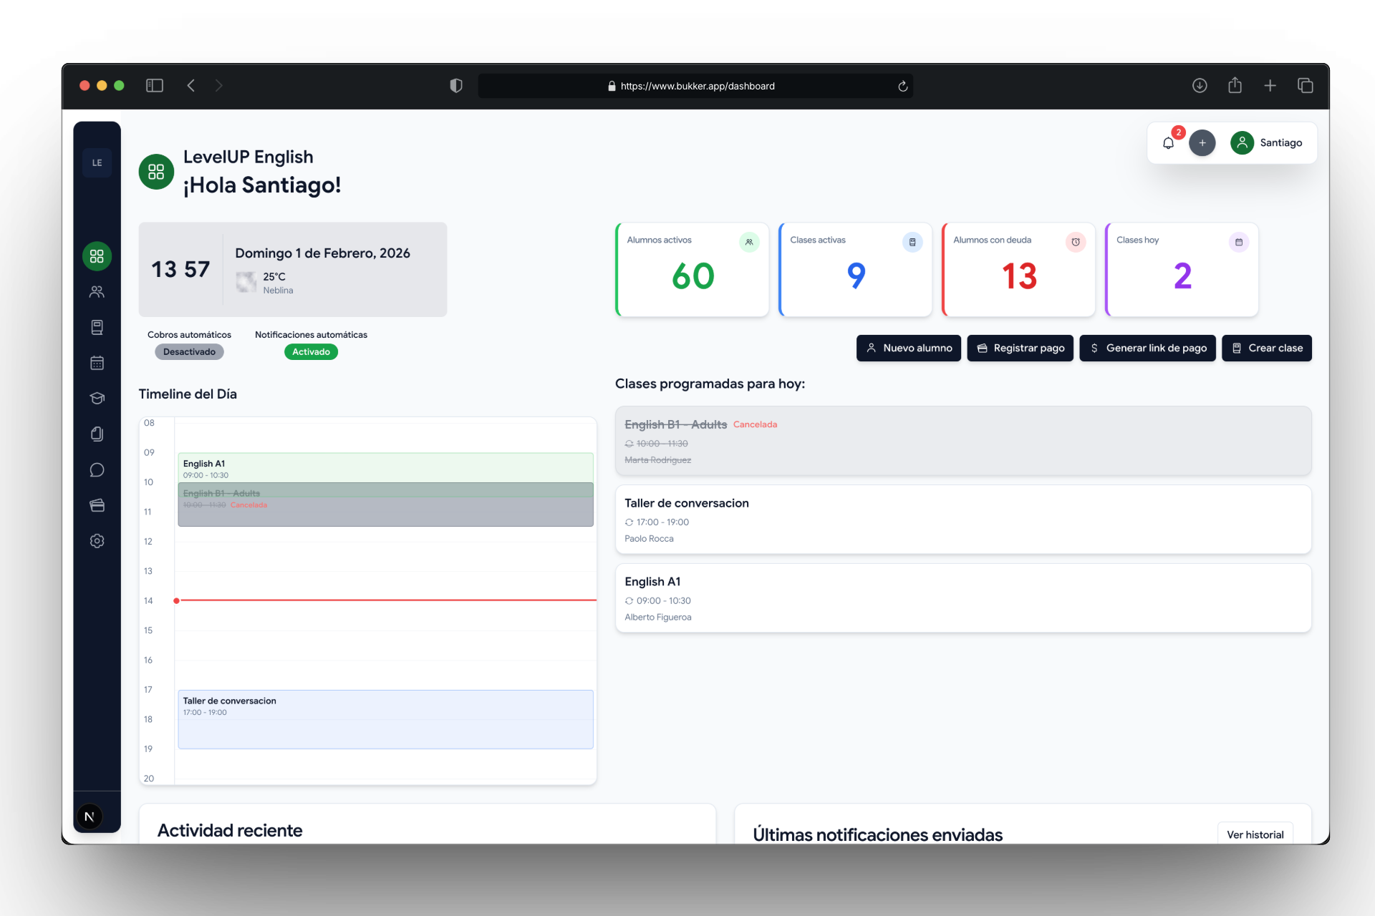The height and width of the screenshot is (916, 1375).
Task: Open the browser sidebar panel toggle
Action: 154,85
